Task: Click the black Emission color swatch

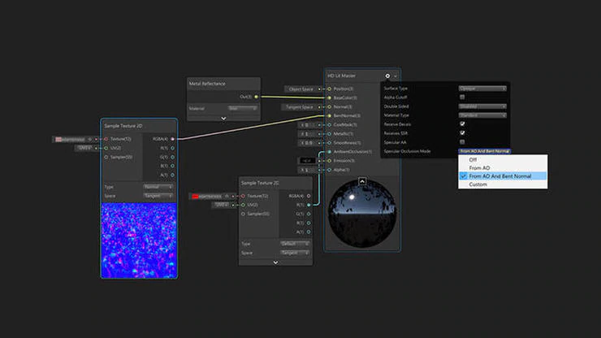Action: tap(307, 161)
